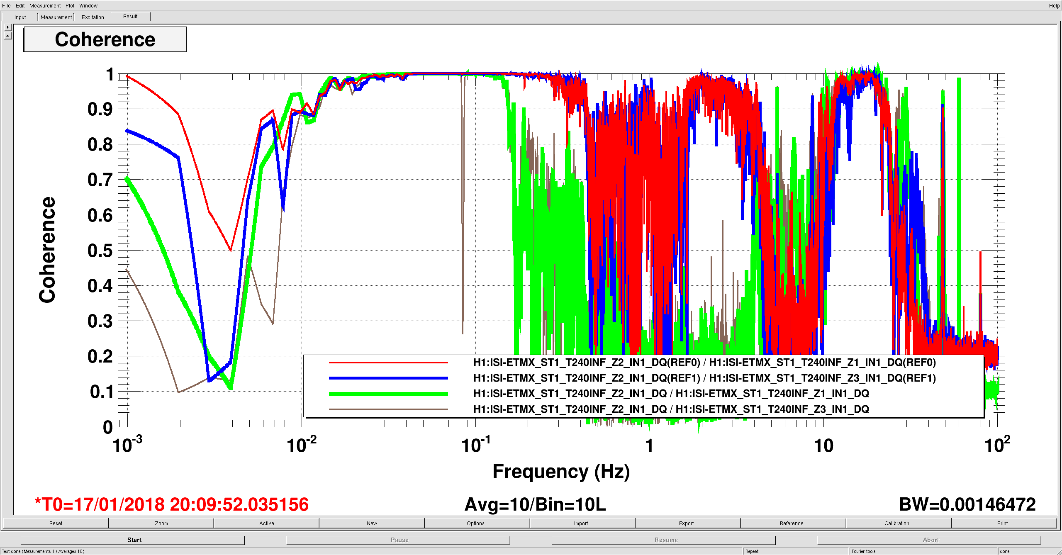Open the Help menu
The height and width of the screenshot is (555, 1062).
1054,5
